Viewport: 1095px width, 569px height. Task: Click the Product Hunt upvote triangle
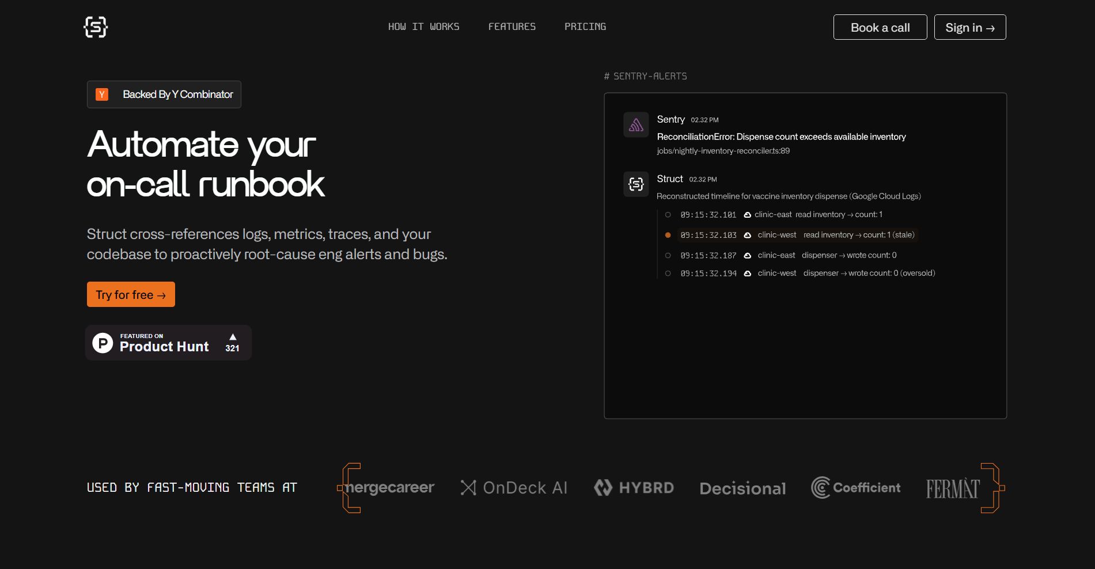[x=233, y=337]
